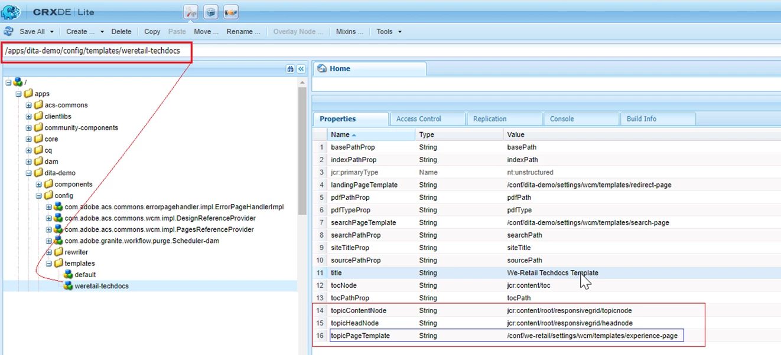781x355 pixels.
Task: Expand the components folder
Action: (x=38, y=184)
